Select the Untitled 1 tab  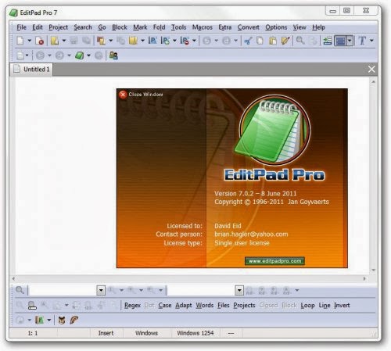(31, 70)
